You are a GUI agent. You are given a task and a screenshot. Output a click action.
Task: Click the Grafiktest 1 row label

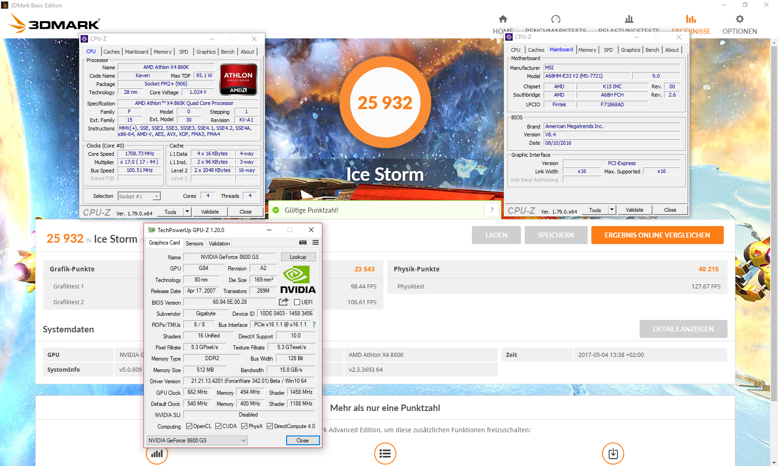pyautogui.click(x=69, y=286)
